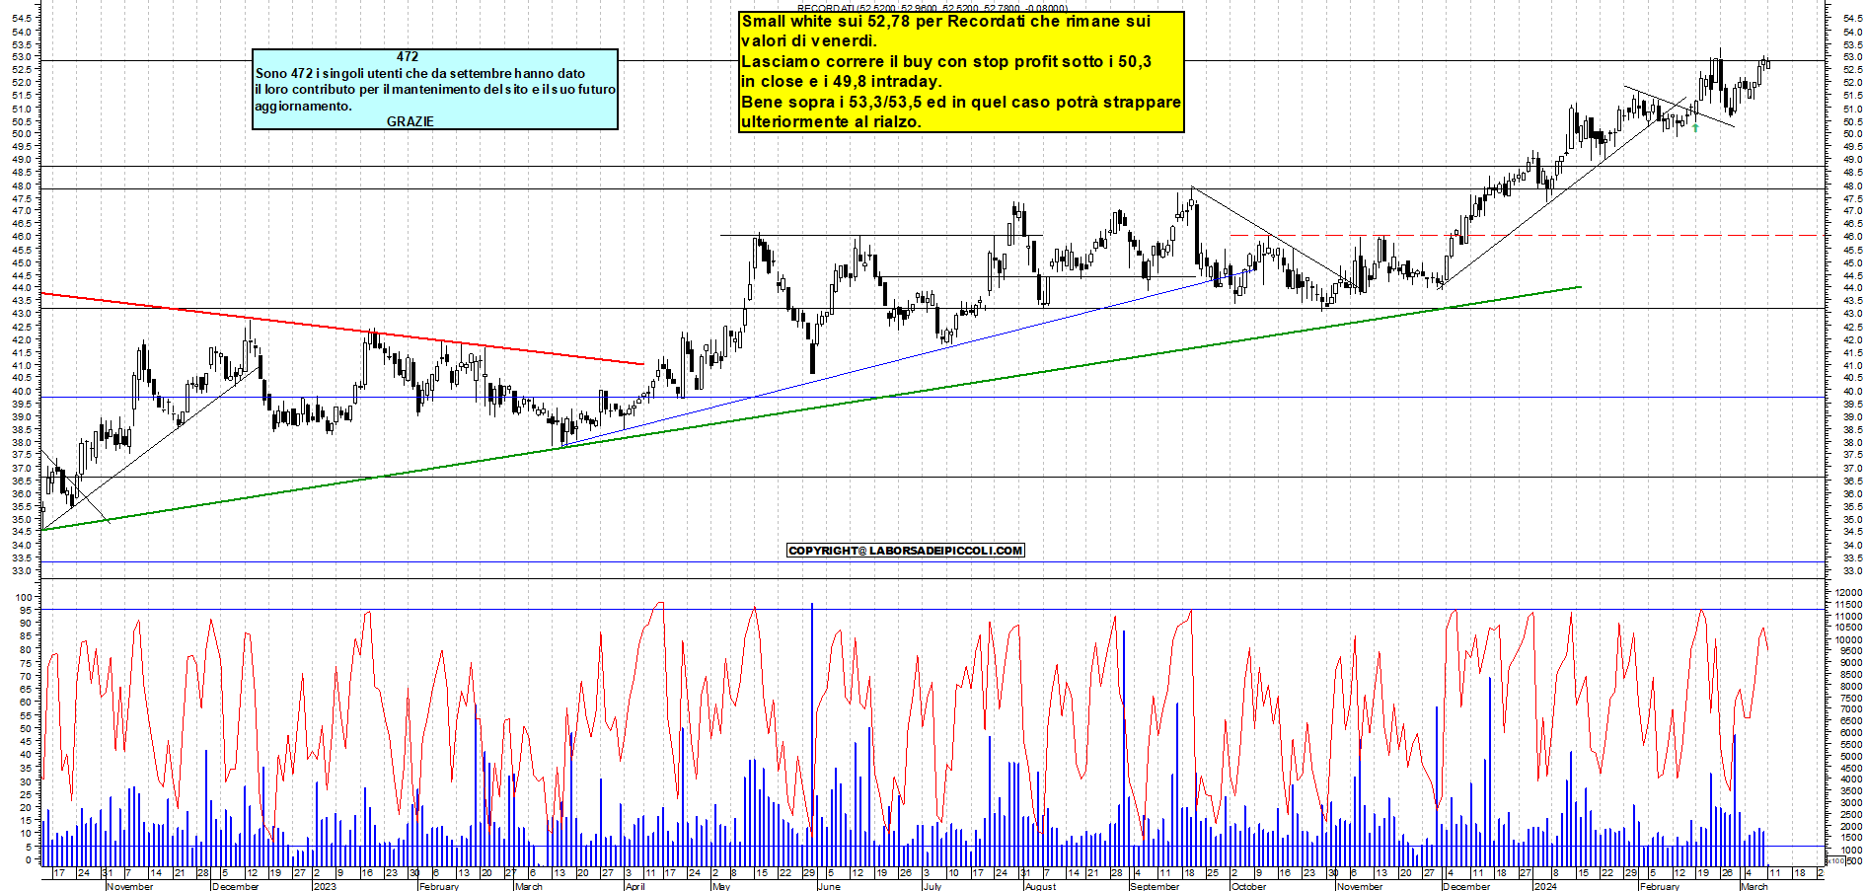
Task: Click the 'August' month label
Action: point(1040,886)
